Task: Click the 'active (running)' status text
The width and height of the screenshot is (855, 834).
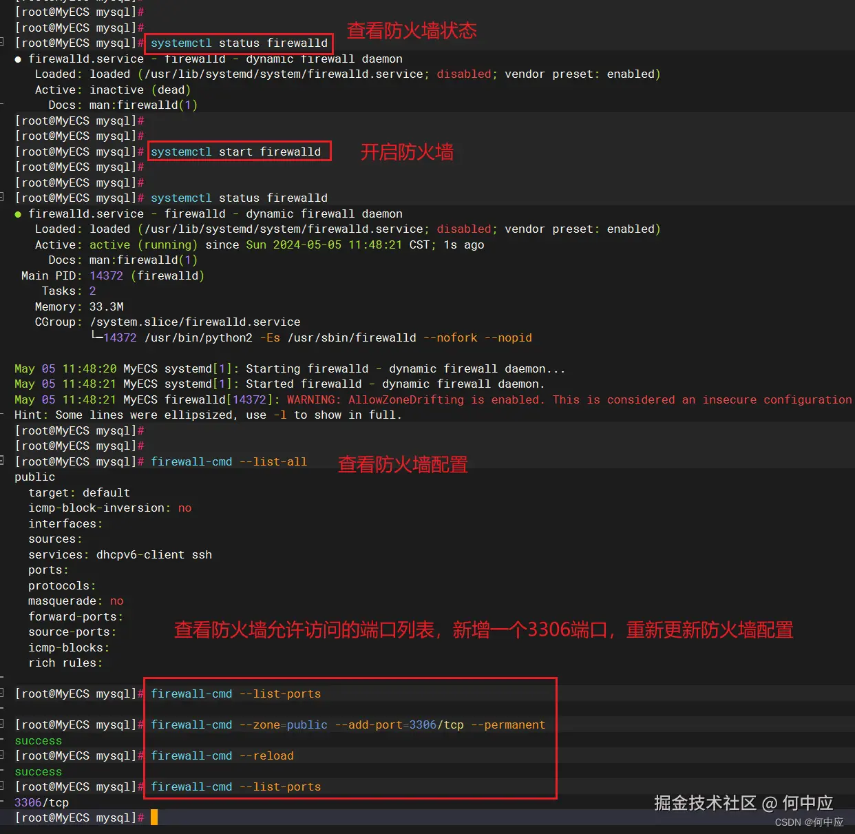Action: point(143,244)
